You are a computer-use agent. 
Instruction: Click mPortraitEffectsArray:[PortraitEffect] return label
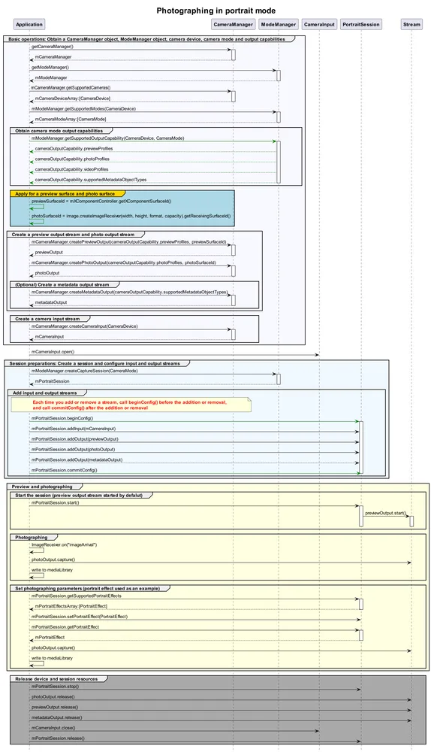click(x=71, y=606)
